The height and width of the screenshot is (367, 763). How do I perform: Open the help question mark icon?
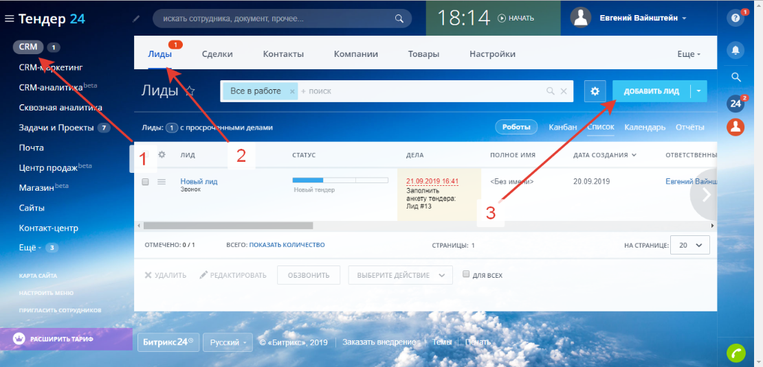[736, 18]
